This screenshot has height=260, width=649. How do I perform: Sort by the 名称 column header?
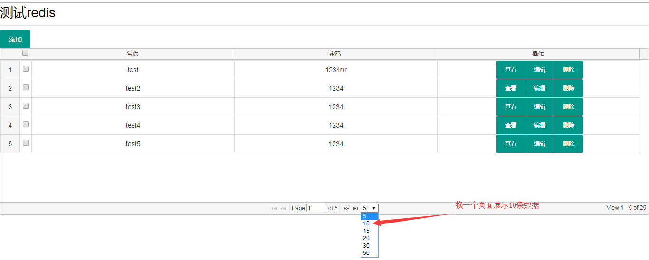click(133, 54)
